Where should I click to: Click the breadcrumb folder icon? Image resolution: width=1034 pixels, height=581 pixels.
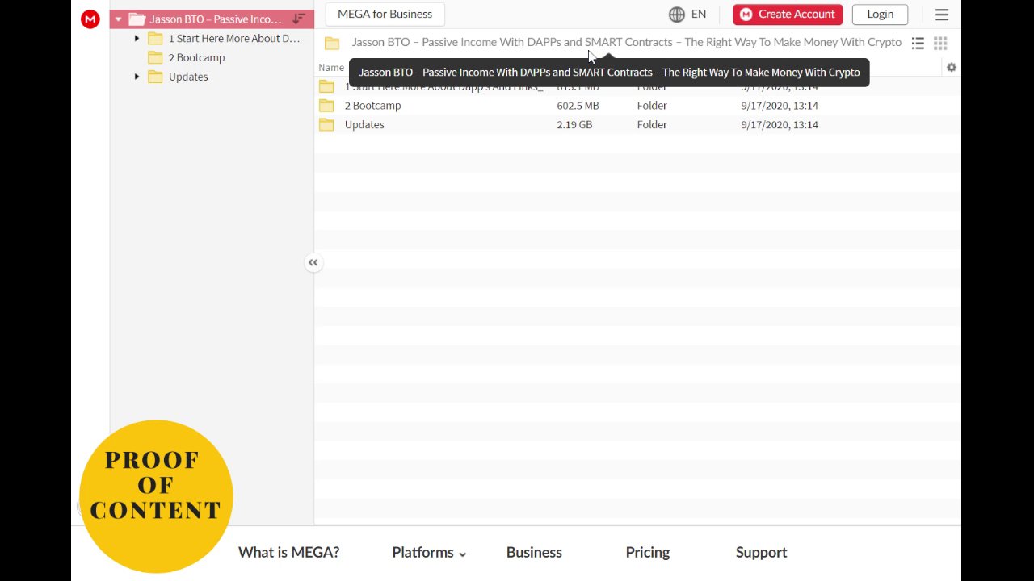(332, 43)
